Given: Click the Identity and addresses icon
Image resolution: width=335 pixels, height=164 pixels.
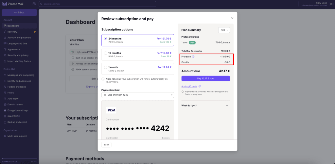Looking at the screenshot, I should click(5, 81).
